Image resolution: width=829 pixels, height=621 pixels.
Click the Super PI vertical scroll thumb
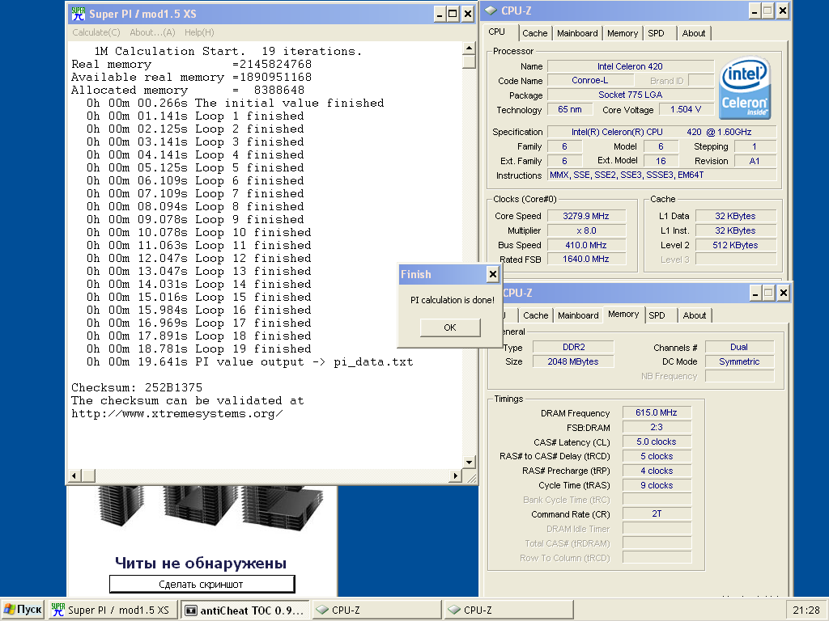click(469, 61)
